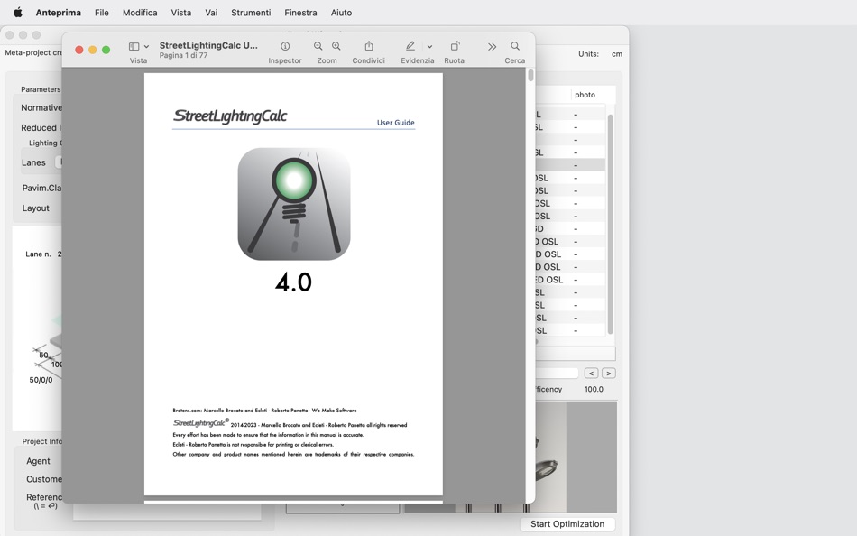Expand the Evidenzia highlight color chevron
857x536 pixels.
point(429,47)
